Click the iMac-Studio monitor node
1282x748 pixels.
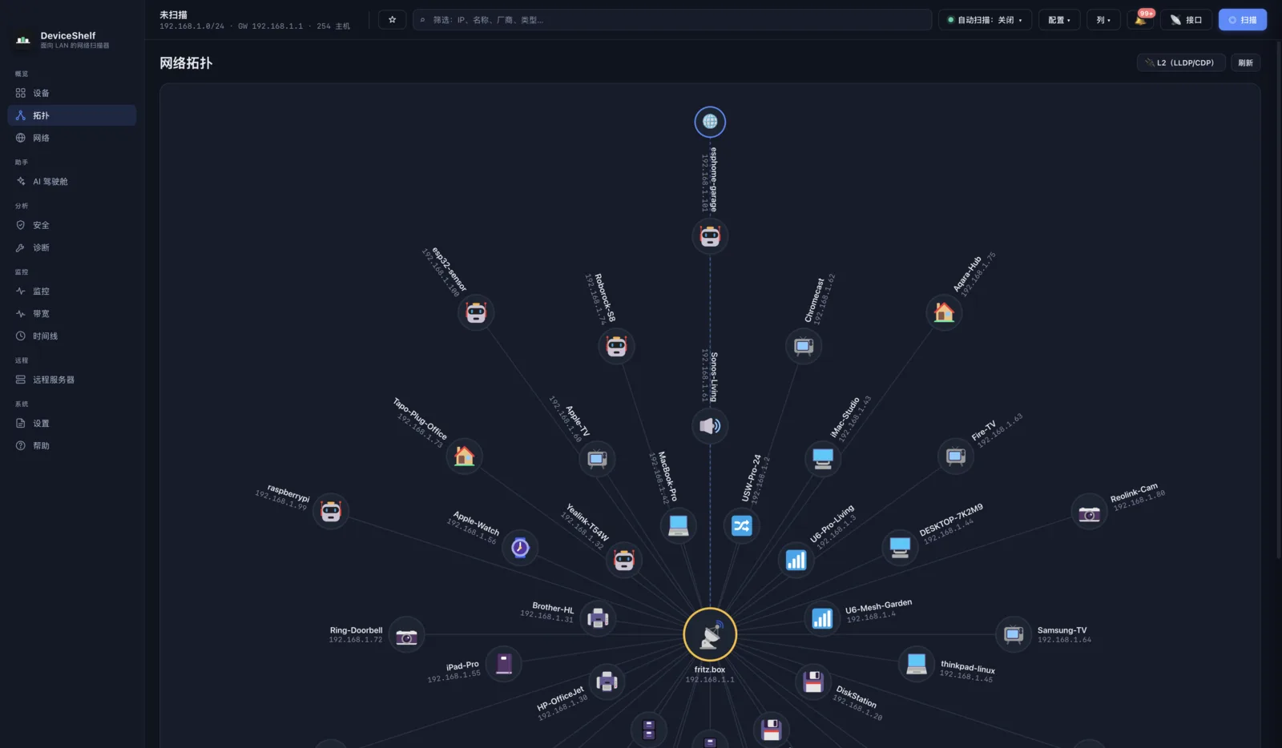[823, 458]
